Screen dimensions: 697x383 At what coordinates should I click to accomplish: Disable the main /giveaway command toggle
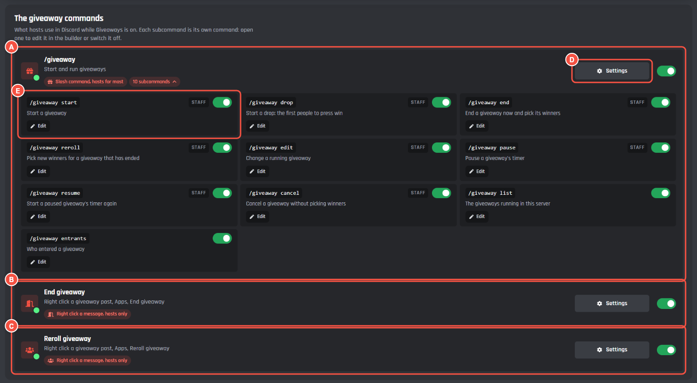pyautogui.click(x=666, y=71)
